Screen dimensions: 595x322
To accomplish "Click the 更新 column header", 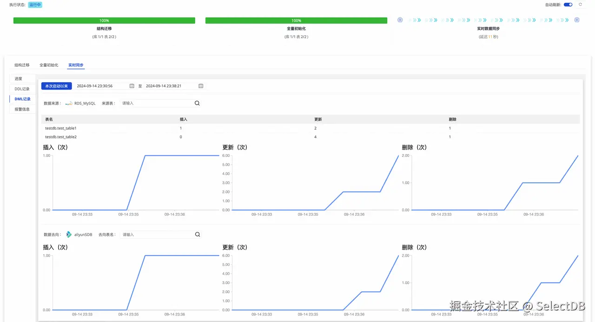I will 318,119.
